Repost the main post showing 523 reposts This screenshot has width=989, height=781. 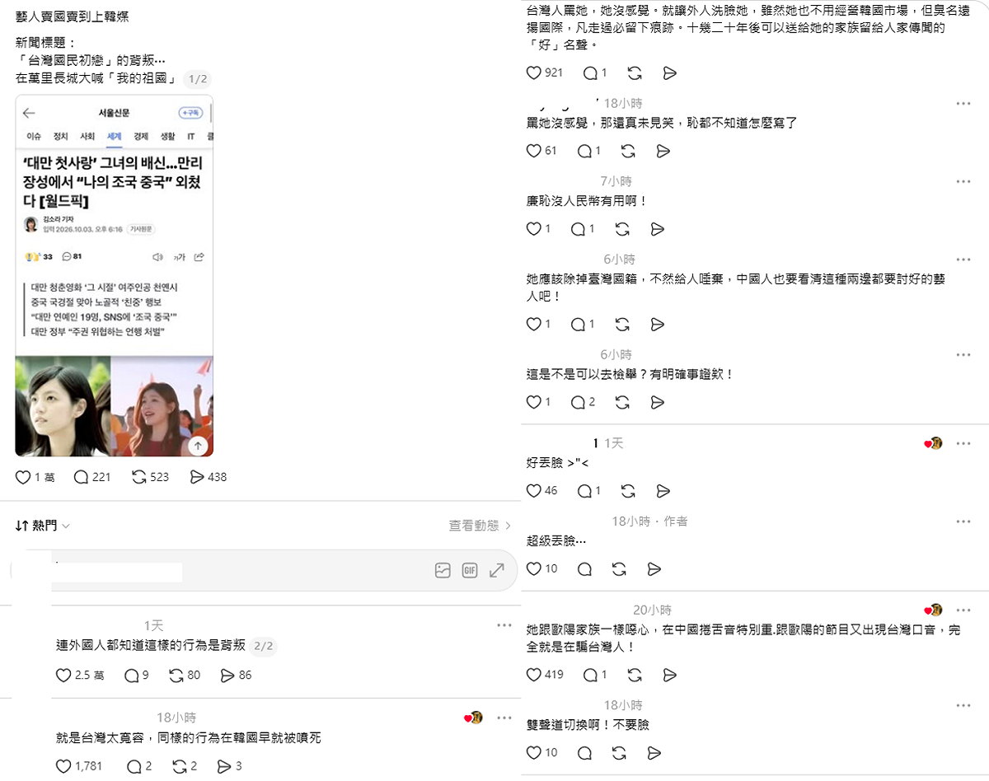pyautogui.click(x=139, y=477)
